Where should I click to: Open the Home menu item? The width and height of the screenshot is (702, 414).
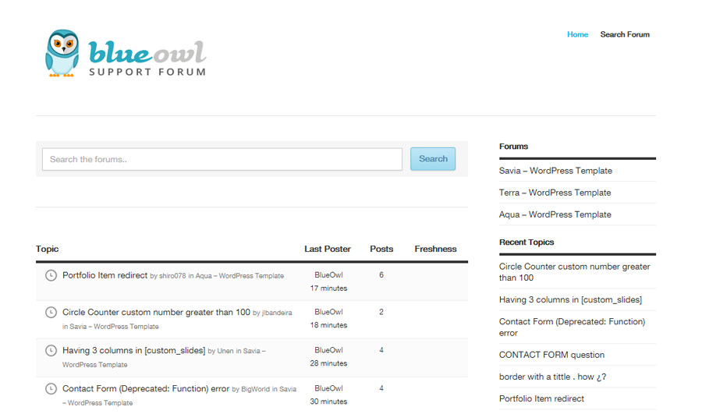tap(577, 34)
